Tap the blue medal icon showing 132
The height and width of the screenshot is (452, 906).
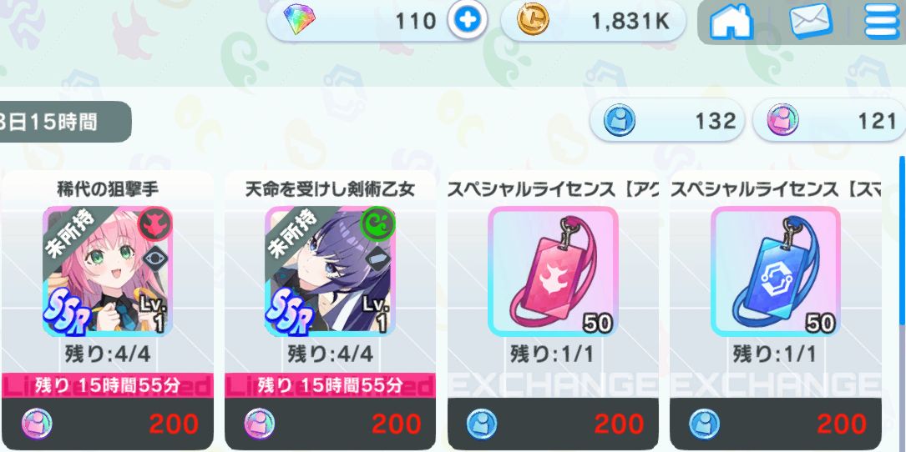tap(620, 121)
